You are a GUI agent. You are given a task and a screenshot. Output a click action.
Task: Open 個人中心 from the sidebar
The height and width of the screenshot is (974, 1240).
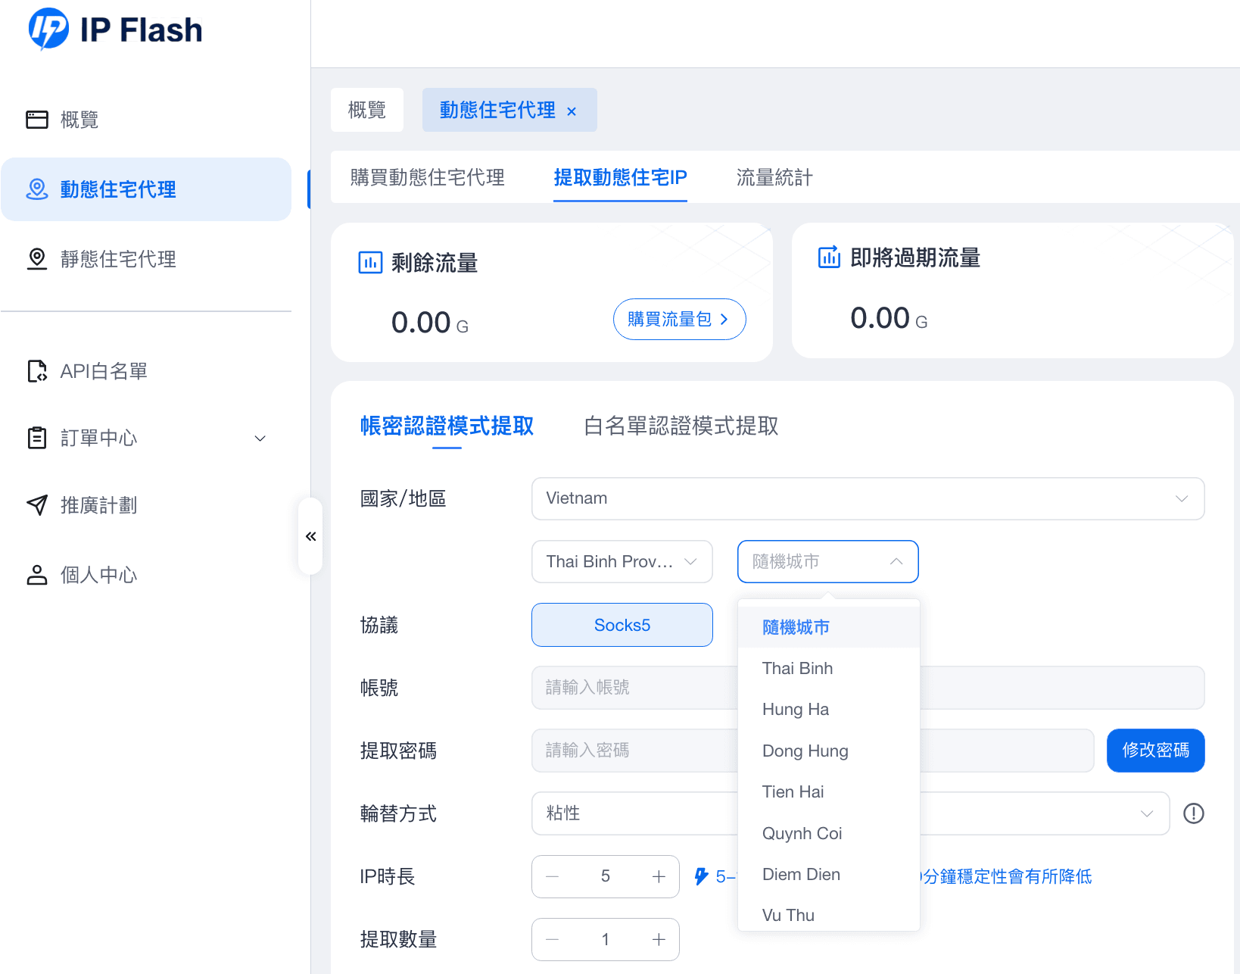click(98, 575)
